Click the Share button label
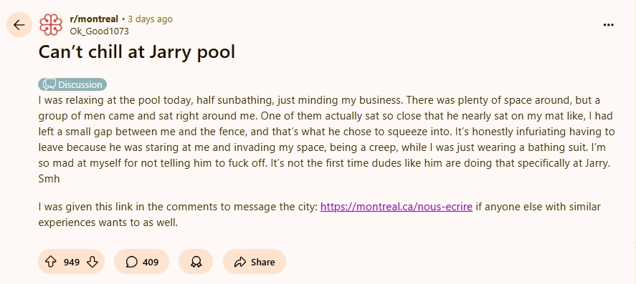636x284 pixels. (263, 262)
